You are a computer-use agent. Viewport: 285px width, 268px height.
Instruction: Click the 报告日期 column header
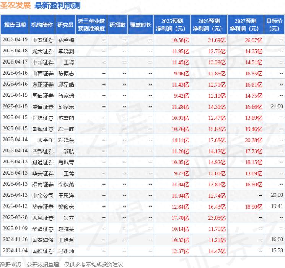coord(15,25)
